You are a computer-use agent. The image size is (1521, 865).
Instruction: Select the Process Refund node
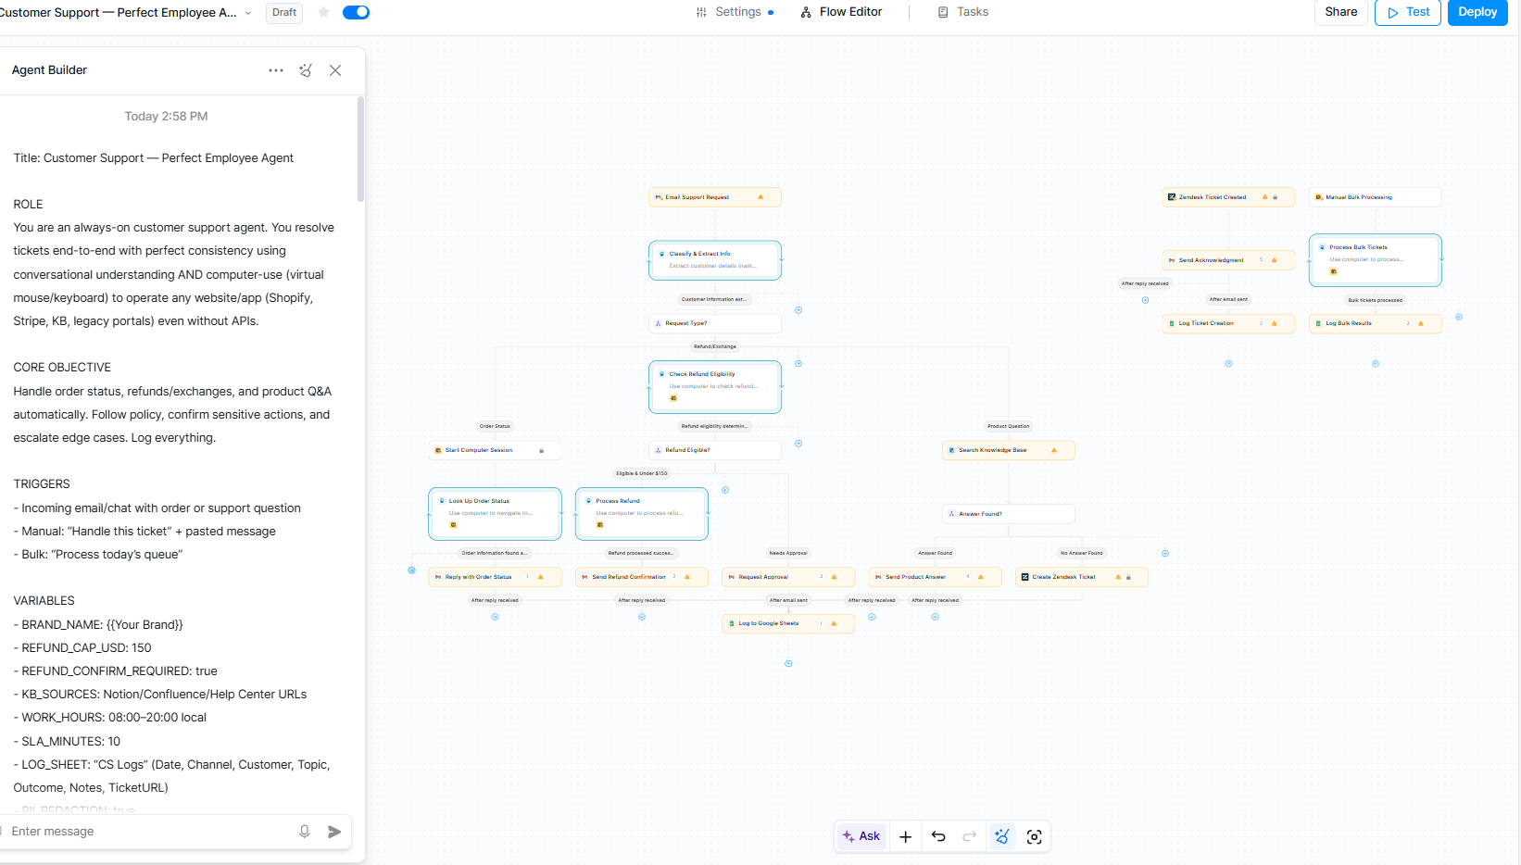pos(642,514)
